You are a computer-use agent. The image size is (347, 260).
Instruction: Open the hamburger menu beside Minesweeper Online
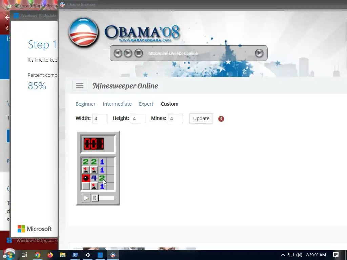click(79, 85)
